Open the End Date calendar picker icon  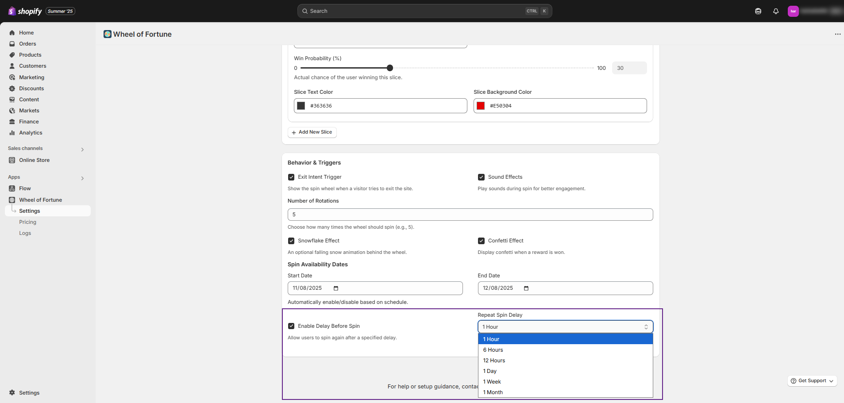tap(526, 288)
